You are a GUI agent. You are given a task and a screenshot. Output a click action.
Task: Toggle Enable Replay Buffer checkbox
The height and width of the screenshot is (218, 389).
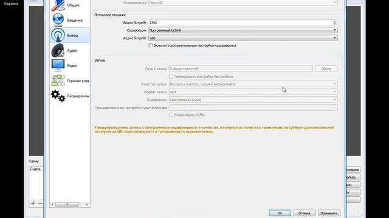171,115
